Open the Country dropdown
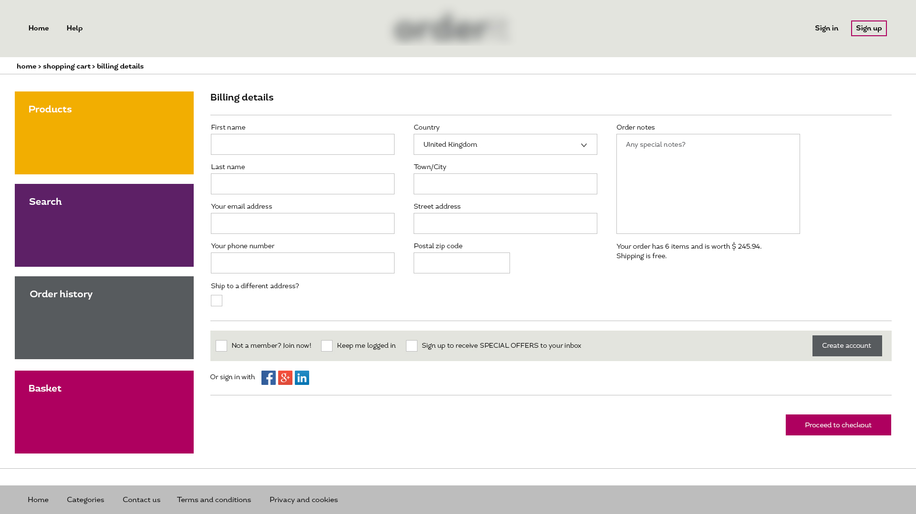 tap(505, 144)
